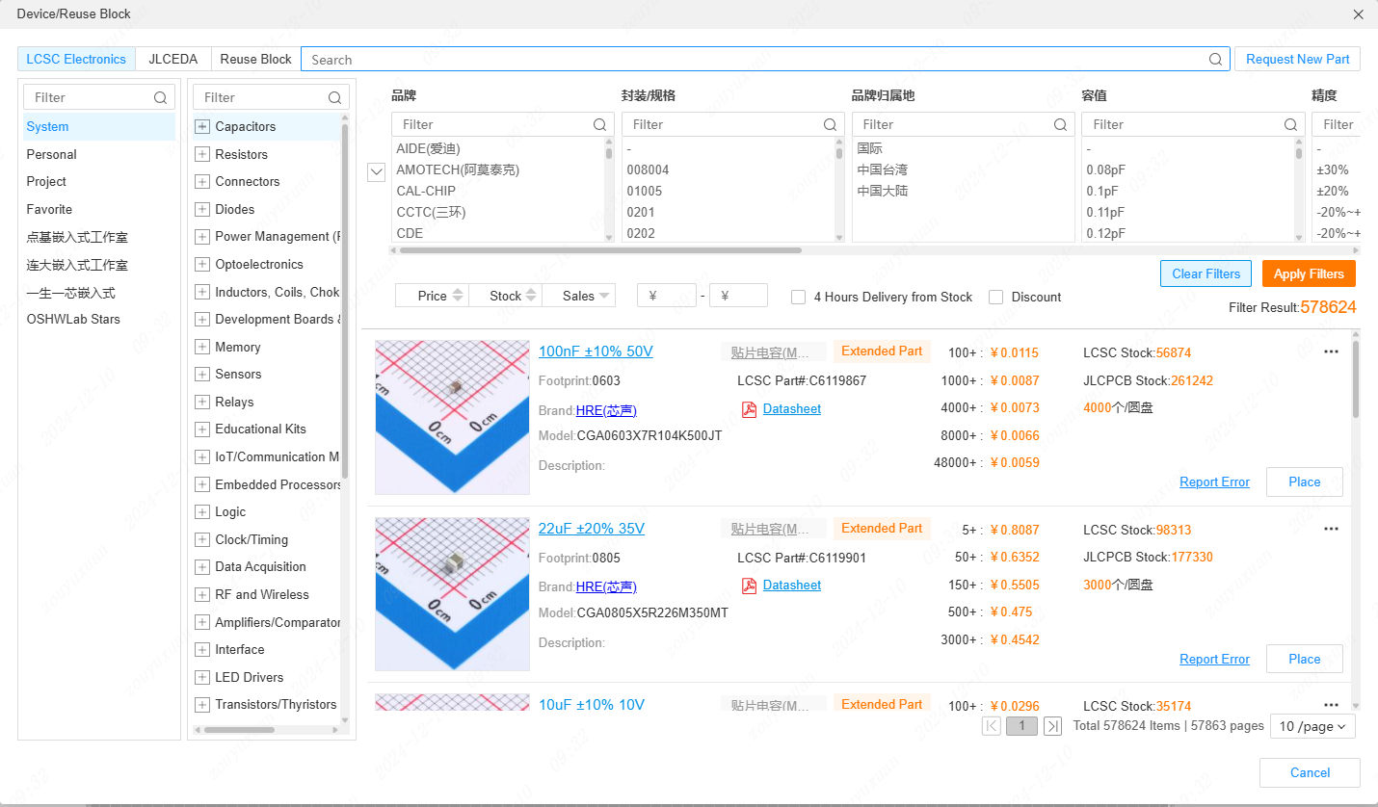Screen dimensions: 1378x807
Task: Click the Cancel button
Action: 1310,772
